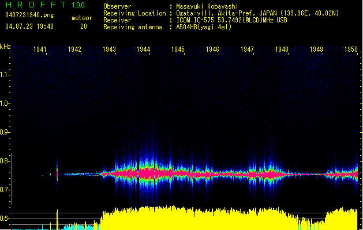The height and width of the screenshot is (230, 363).
Task: Click the 'Receiving antenna' field label
Action: click(x=133, y=27)
